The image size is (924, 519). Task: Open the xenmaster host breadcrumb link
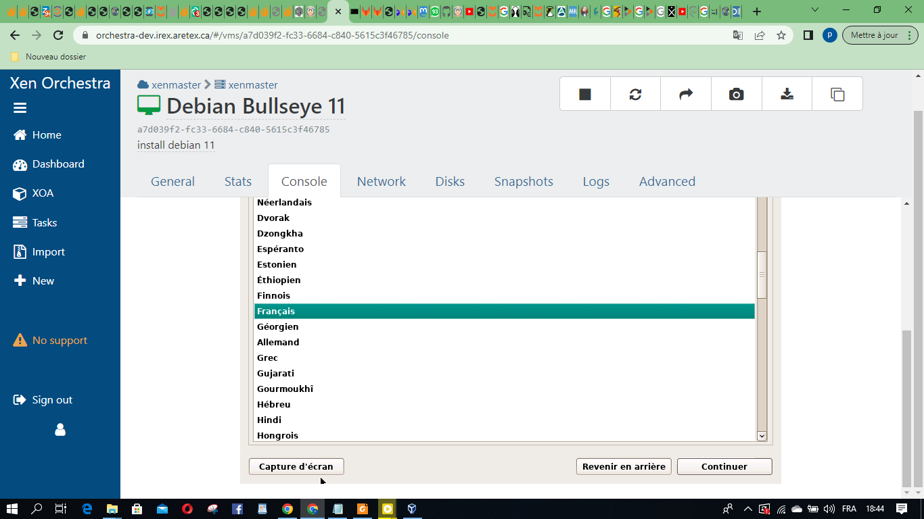pyautogui.click(x=253, y=84)
